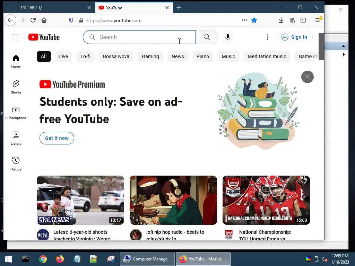This screenshot has width=355, height=266.
Task: Click the YouTube logo
Action: [x=44, y=37]
